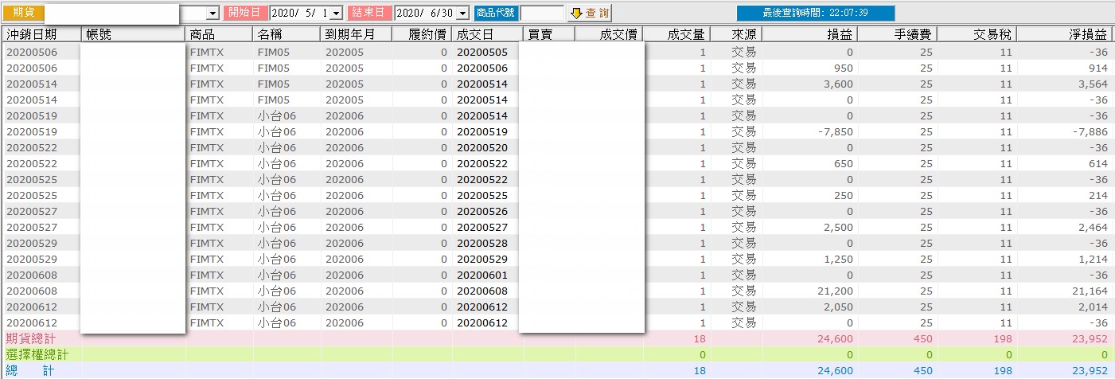Open the 結束日 date dropdown arrow
The height and width of the screenshot is (379, 1115).
(463, 14)
